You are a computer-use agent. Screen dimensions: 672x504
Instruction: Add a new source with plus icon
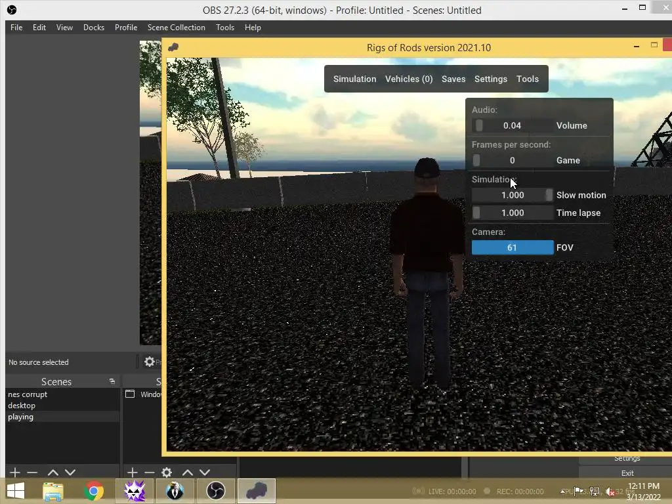pyautogui.click(x=133, y=472)
